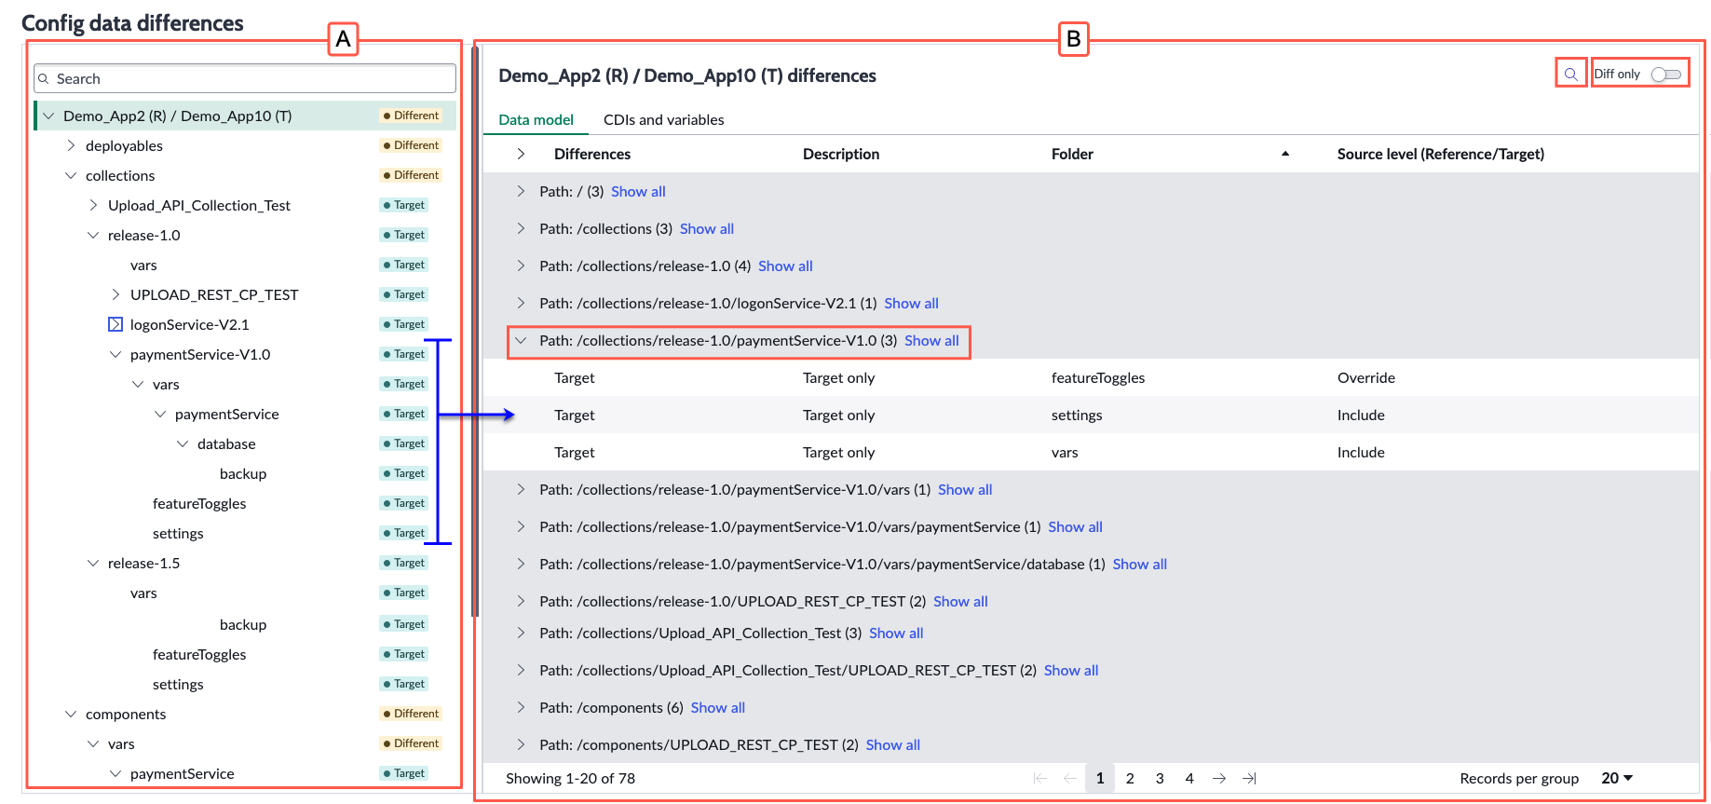1711x804 pixels.
Task: Click Show all for /components/UPLOAD_REST_CP_TEST (2)
Action: (893, 744)
